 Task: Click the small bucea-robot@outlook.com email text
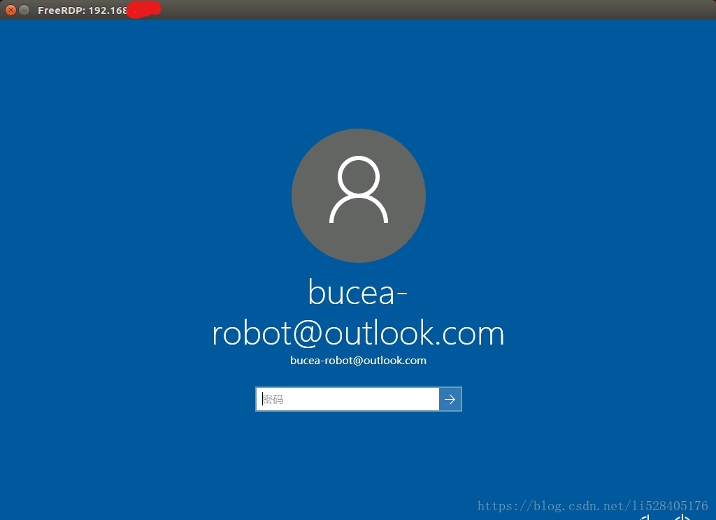[359, 360]
